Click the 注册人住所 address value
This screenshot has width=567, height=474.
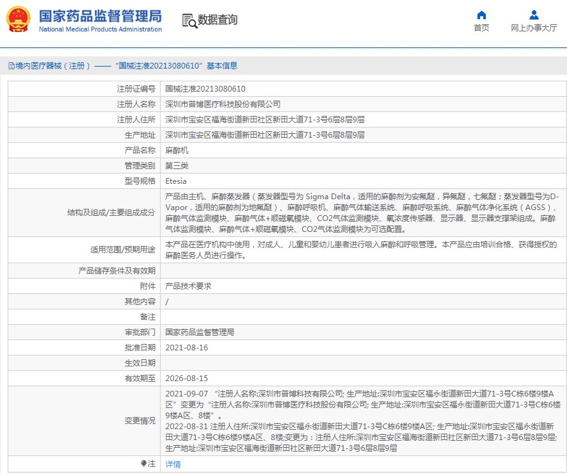(265, 119)
